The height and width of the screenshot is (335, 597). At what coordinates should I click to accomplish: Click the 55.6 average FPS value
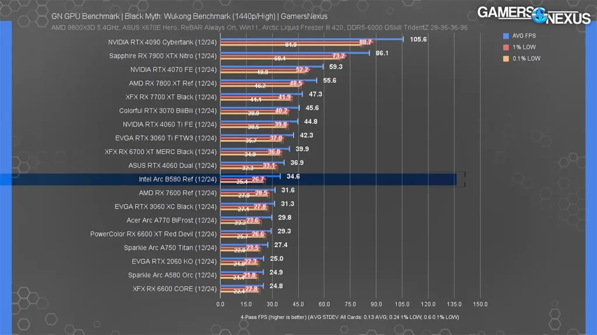(x=330, y=80)
